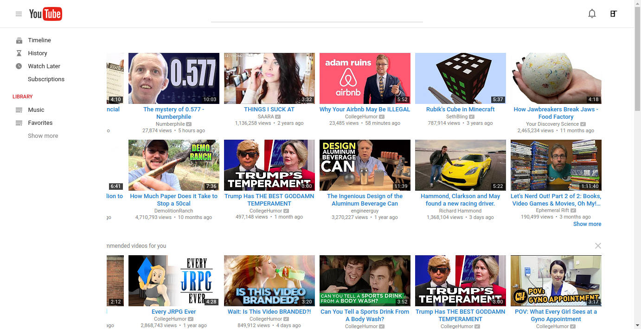Open the Favorites playlist
Screen dimensions: 641x329
(40, 123)
